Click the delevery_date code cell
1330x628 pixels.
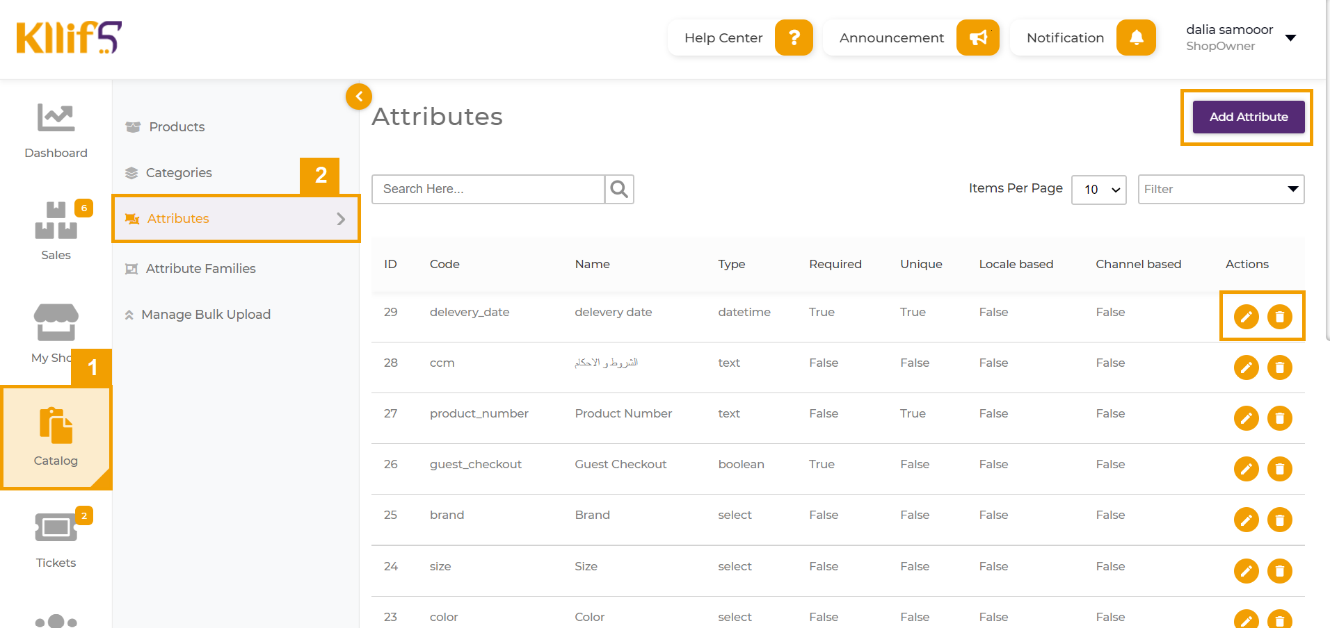click(x=470, y=312)
